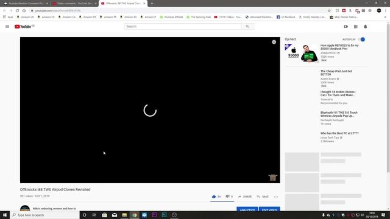Open the Facebook bookmark

286,17
